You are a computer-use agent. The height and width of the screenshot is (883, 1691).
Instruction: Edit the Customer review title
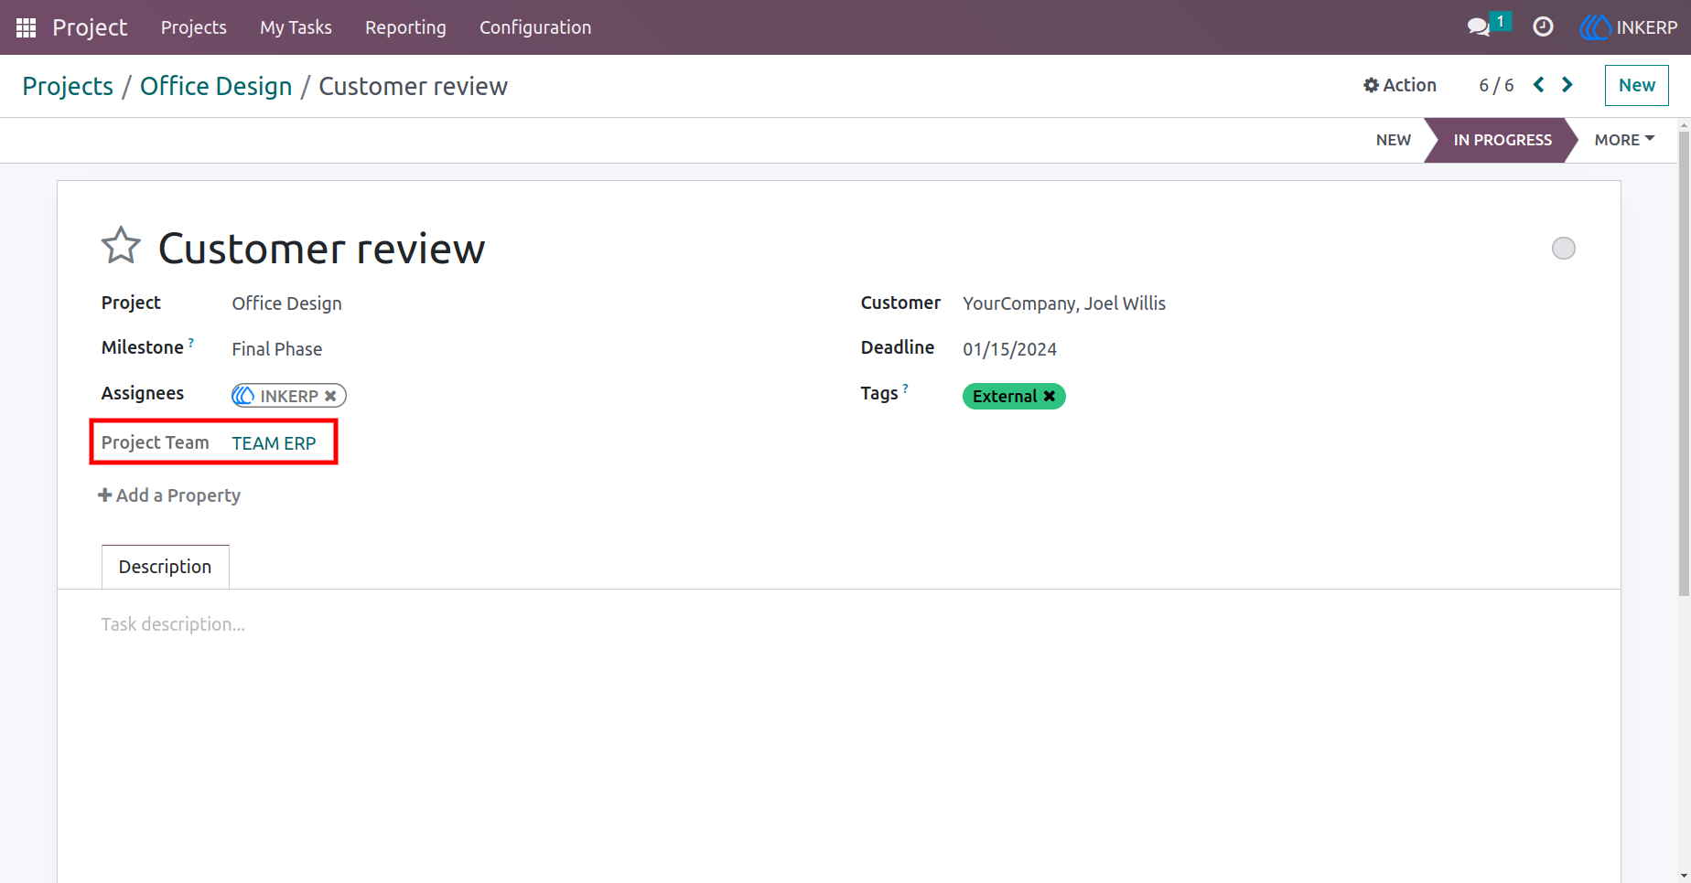tap(321, 249)
